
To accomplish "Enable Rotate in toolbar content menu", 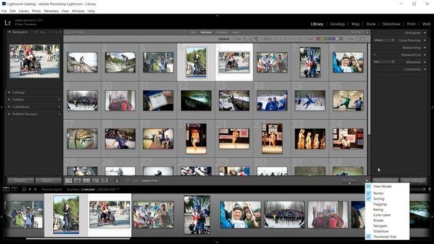I will (x=378, y=220).
